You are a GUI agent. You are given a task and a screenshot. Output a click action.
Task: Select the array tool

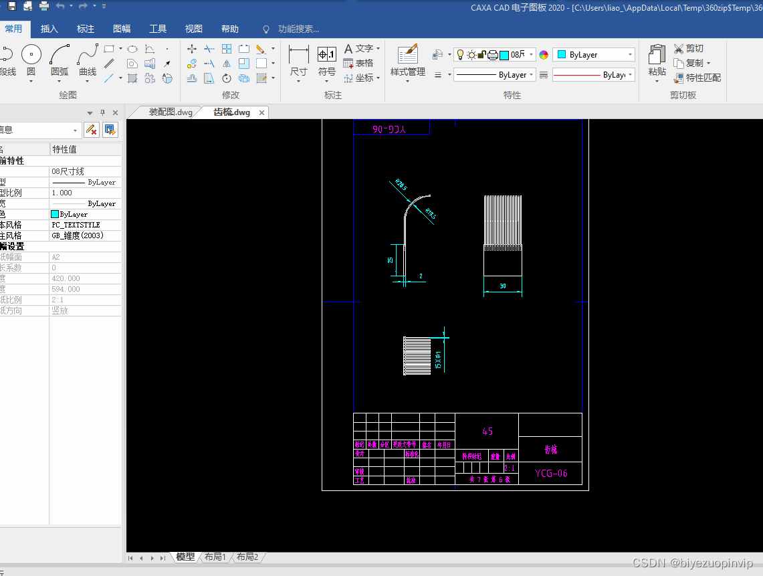227,49
